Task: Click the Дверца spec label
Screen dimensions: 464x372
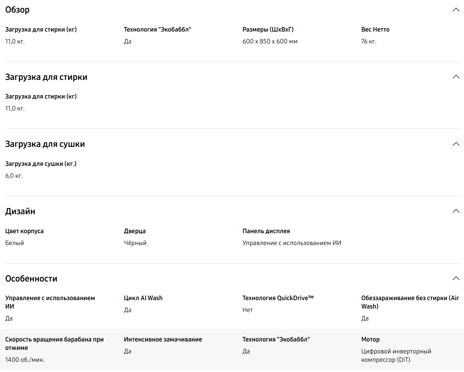Action: click(135, 231)
